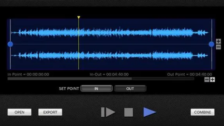
Task: Increase vertical waveform zoom with plus icon
Action: coord(218,41)
